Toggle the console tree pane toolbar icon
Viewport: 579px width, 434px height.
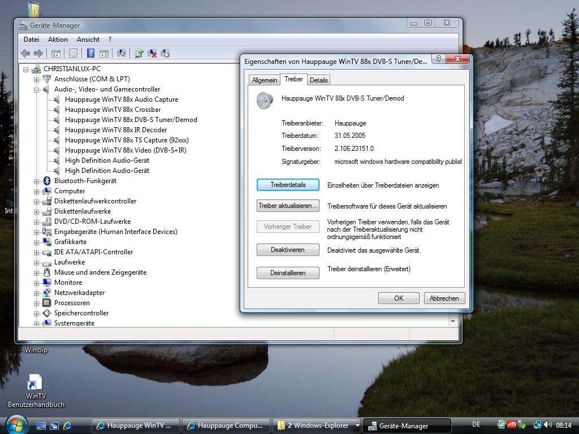56,54
